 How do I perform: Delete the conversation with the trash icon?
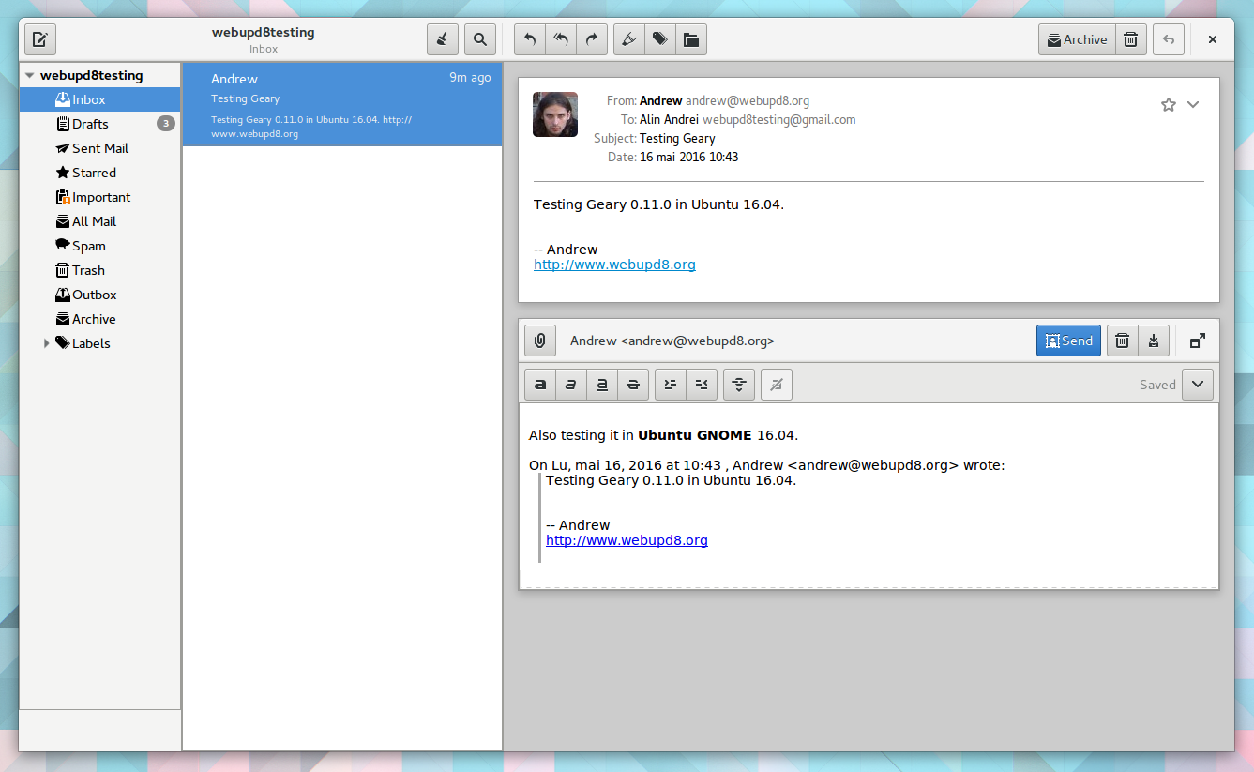(1131, 39)
